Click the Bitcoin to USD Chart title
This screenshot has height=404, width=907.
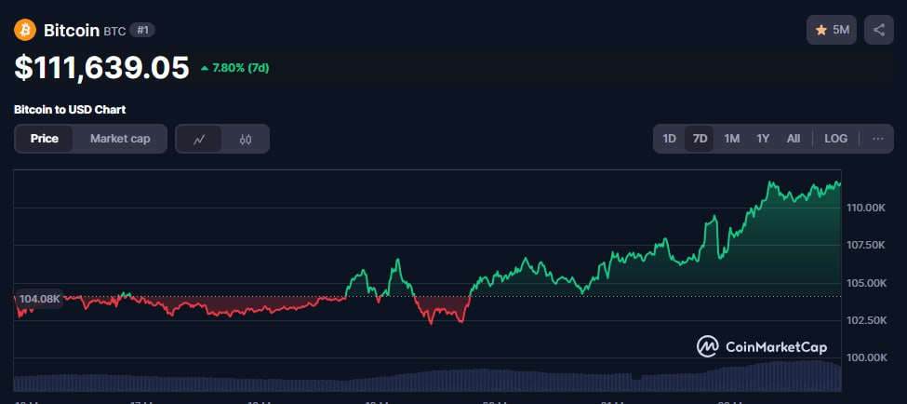(x=70, y=110)
